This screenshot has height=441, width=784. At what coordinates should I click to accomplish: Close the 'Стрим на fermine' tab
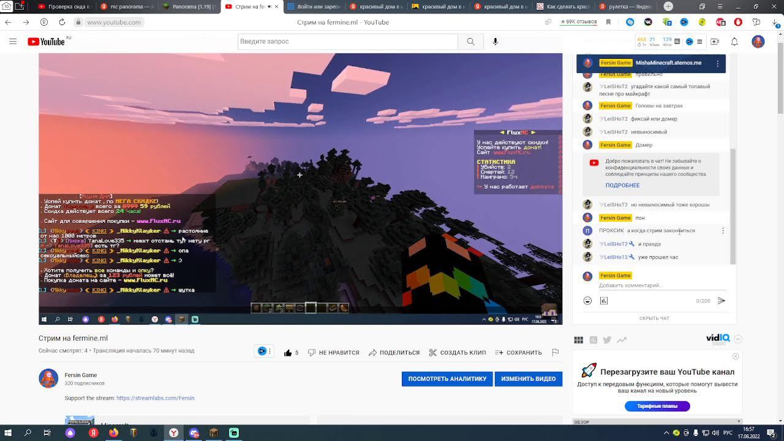point(276,7)
